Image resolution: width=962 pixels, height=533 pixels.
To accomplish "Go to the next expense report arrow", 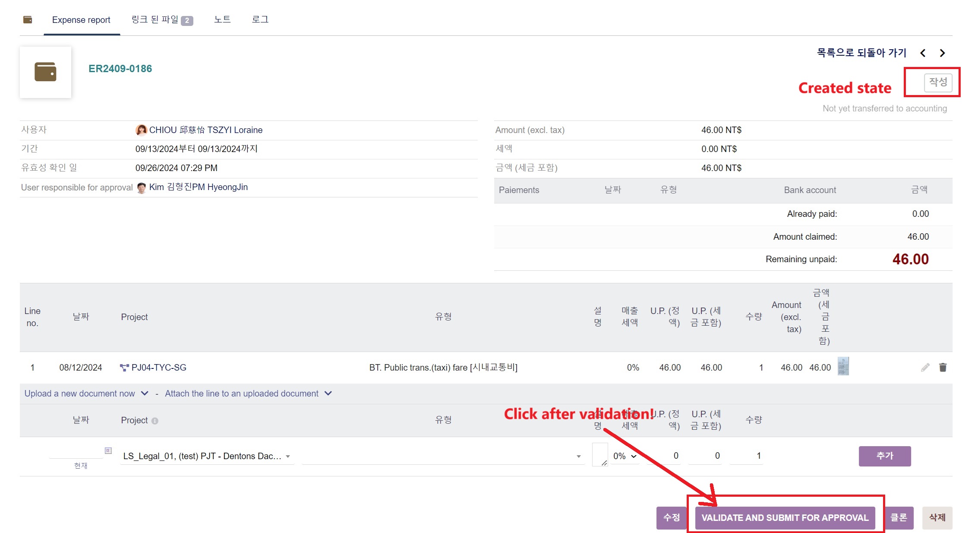I will [942, 53].
